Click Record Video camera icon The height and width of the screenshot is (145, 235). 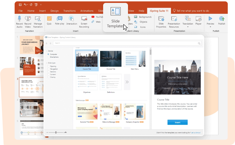tap(28, 18)
